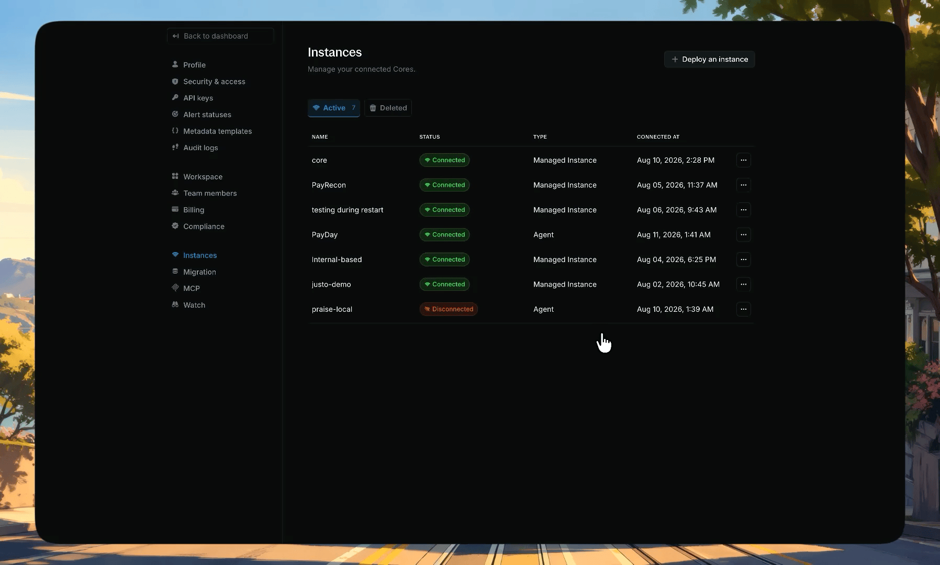Open the more options menu for core
This screenshot has width=940, height=565.
tap(743, 160)
